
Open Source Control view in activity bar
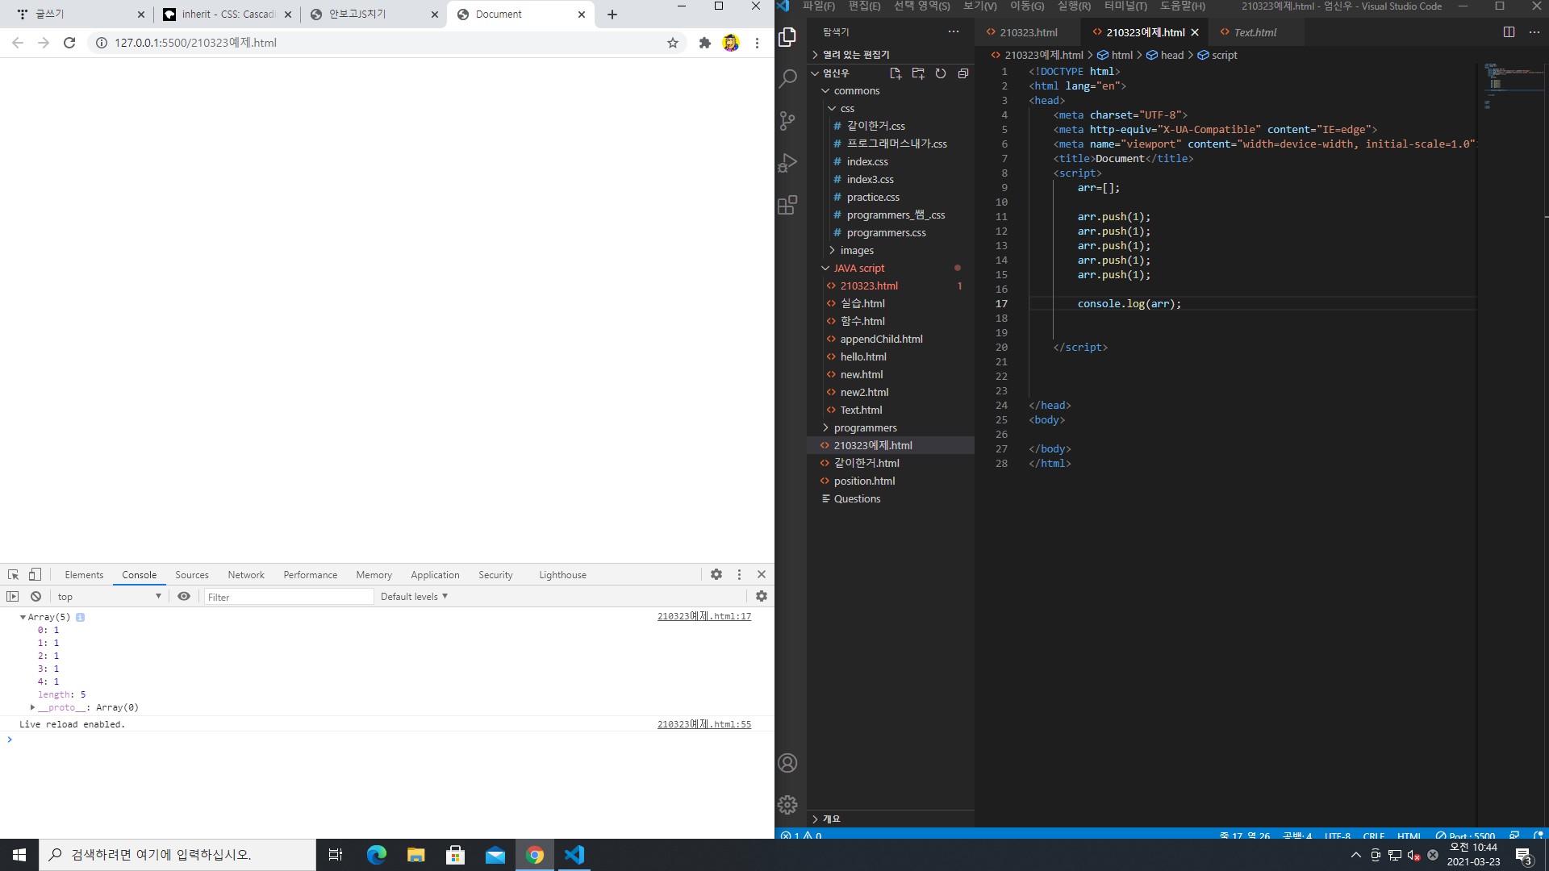click(787, 121)
